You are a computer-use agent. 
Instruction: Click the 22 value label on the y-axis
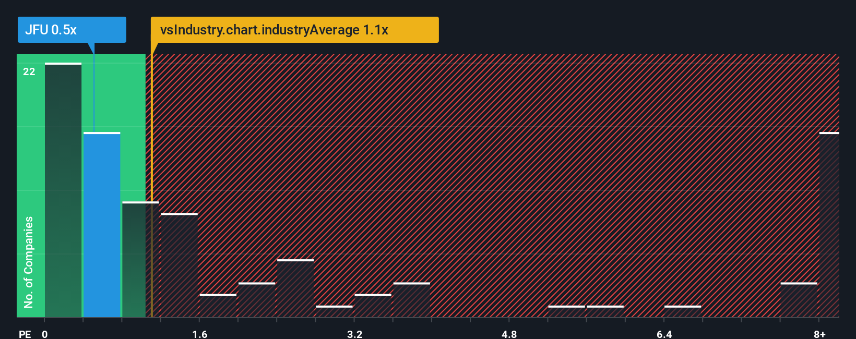(29, 72)
